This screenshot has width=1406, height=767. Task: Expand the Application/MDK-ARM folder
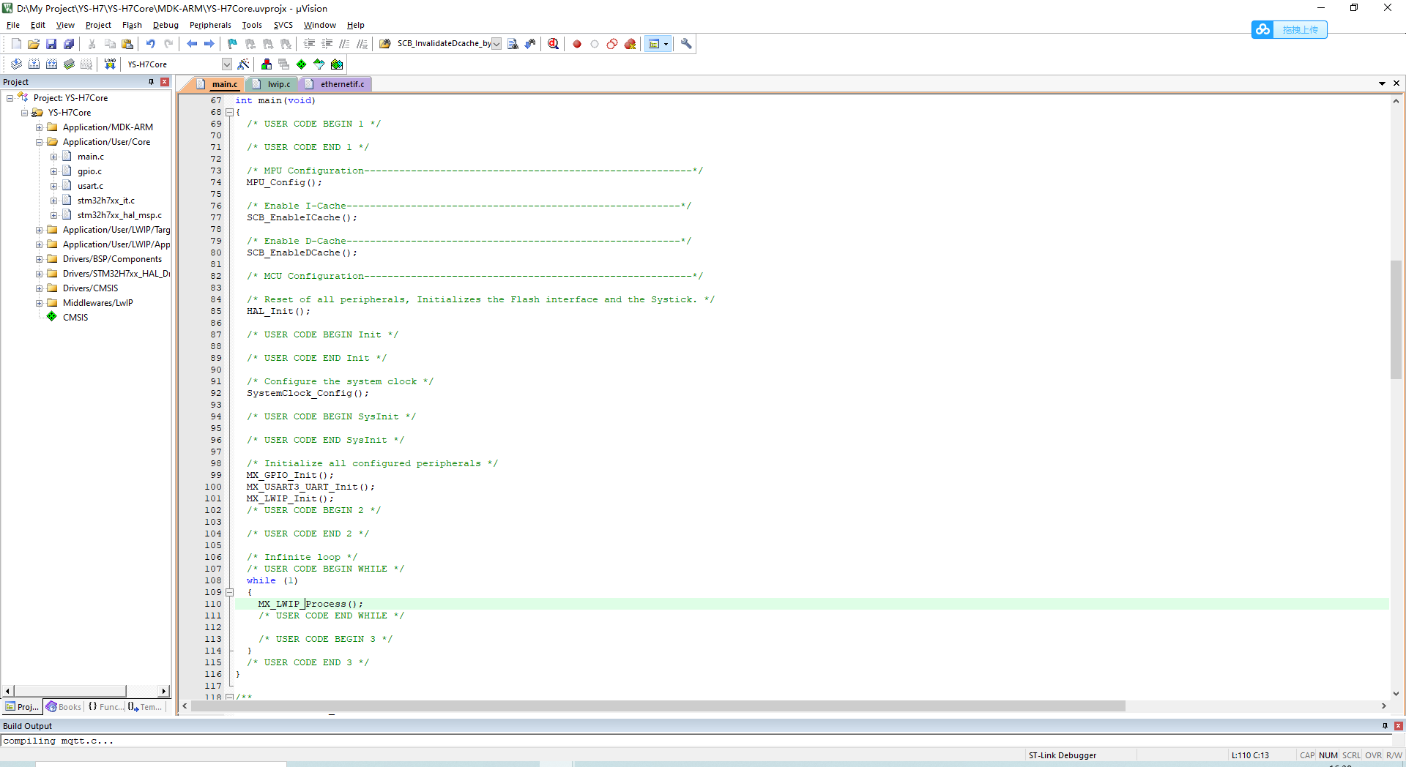point(39,127)
